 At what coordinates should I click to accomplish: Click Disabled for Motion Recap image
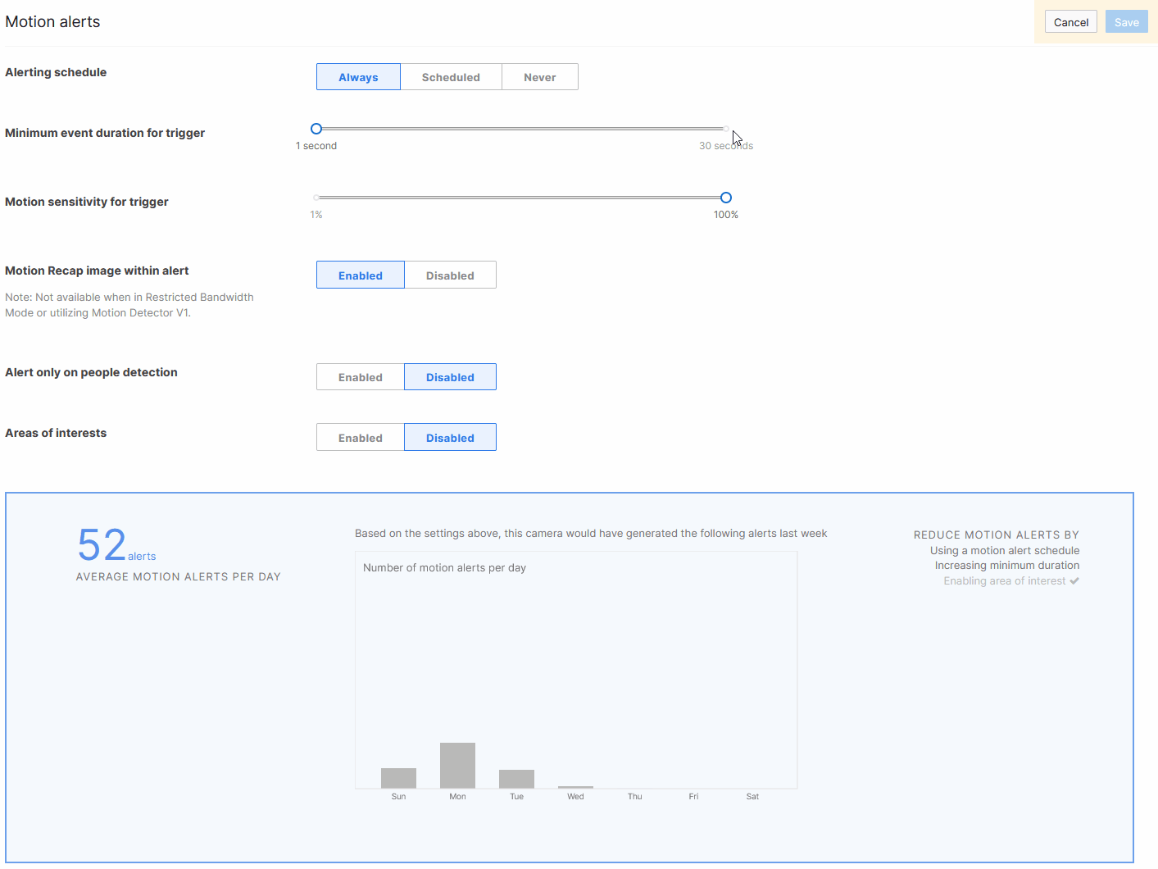tap(450, 275)
